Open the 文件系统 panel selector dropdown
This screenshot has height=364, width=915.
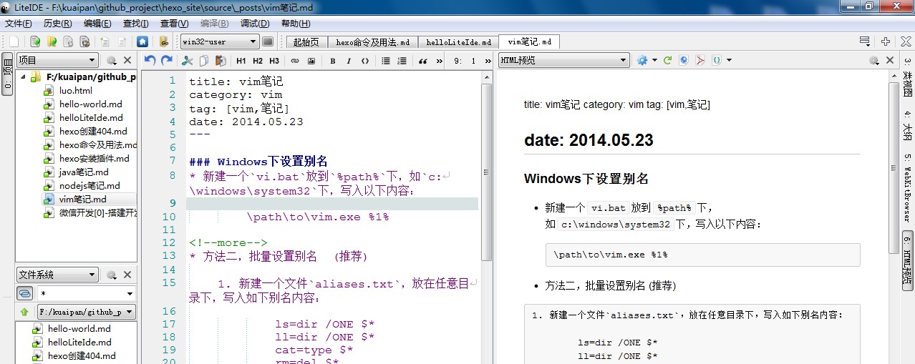point(57,275)
